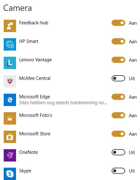The height and width of the screenshot is (180, 140).
Task: Enable camera access for McAfee Central
Action: pos(118,78)
